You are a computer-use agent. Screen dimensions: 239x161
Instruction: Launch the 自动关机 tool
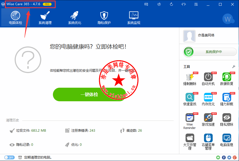(208, 79)
